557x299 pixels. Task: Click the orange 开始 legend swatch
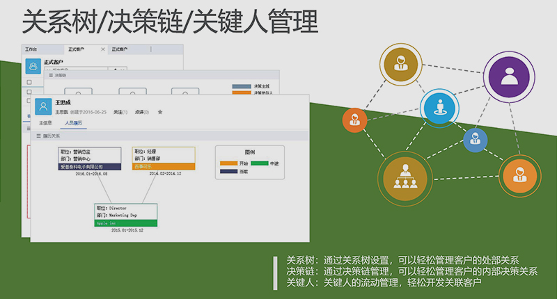[228, 163]
